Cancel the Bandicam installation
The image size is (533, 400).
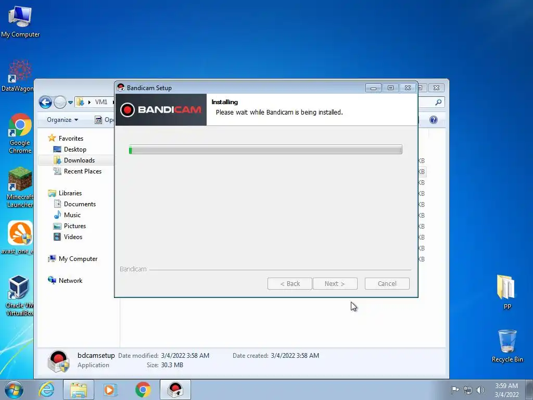point(387,284)
